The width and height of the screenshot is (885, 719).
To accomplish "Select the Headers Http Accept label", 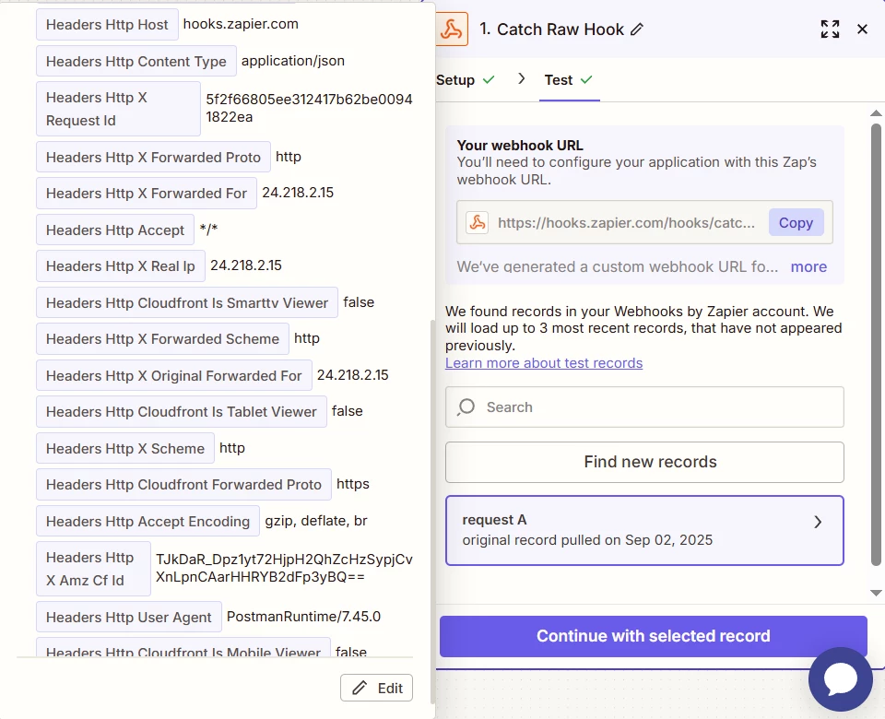I will coord(115,230).
